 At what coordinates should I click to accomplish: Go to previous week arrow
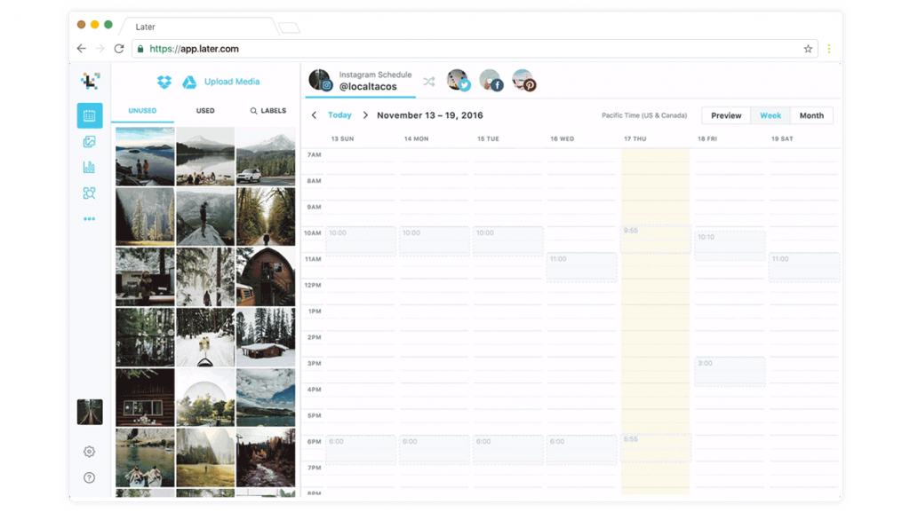point(314,115)
